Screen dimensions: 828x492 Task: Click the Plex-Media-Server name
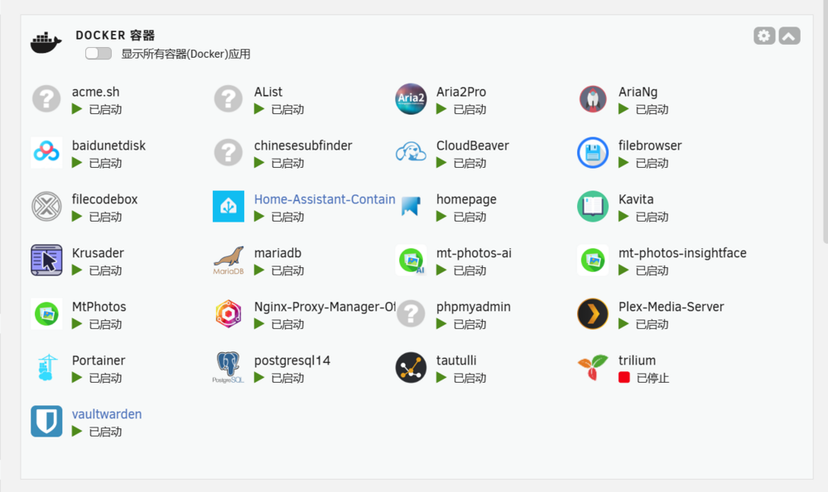672,307
